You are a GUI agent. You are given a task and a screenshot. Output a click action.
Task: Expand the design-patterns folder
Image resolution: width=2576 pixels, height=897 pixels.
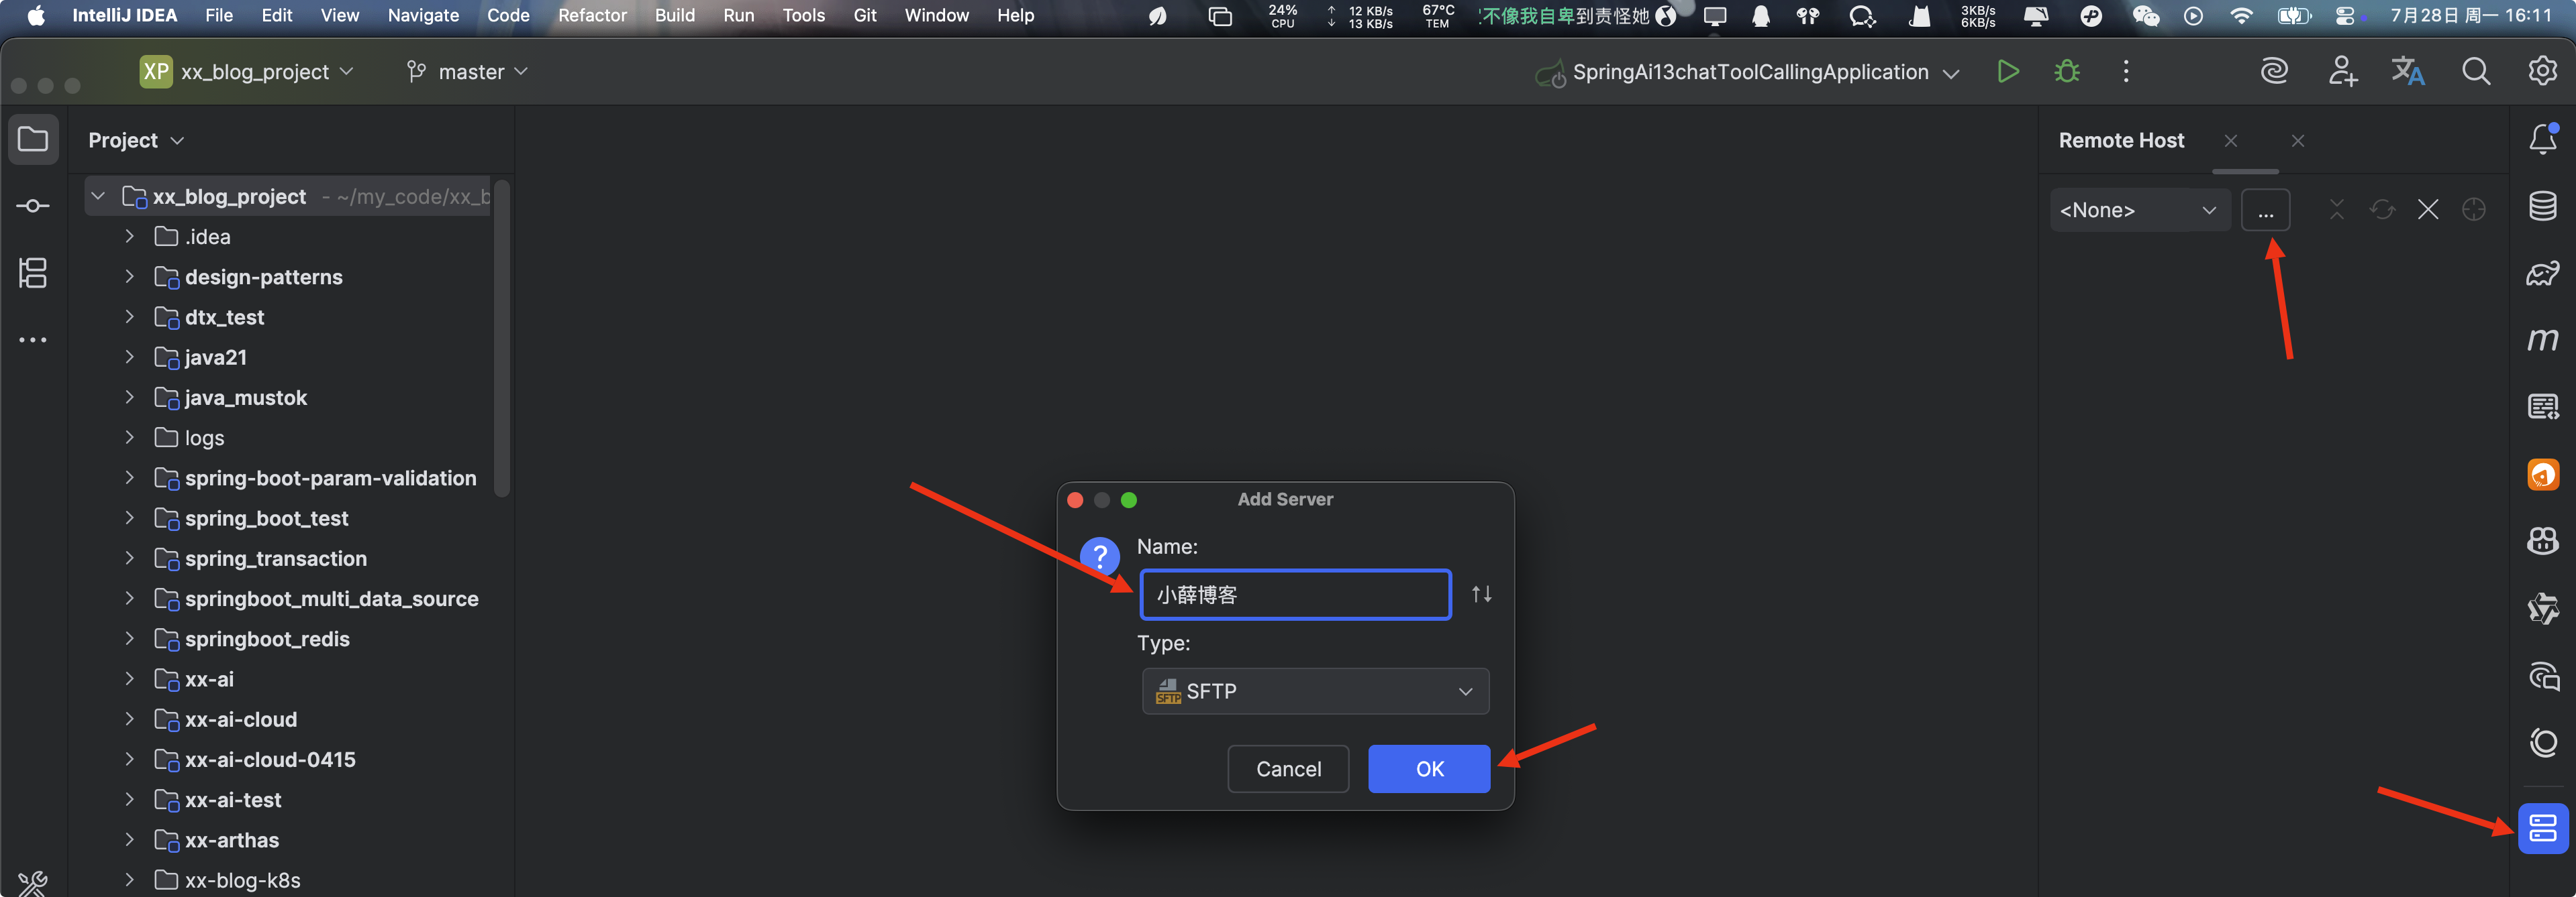tap(129, 277)
